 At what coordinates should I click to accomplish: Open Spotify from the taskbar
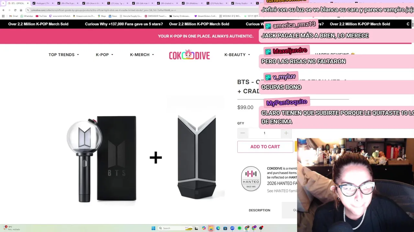[x=239, y=228]
